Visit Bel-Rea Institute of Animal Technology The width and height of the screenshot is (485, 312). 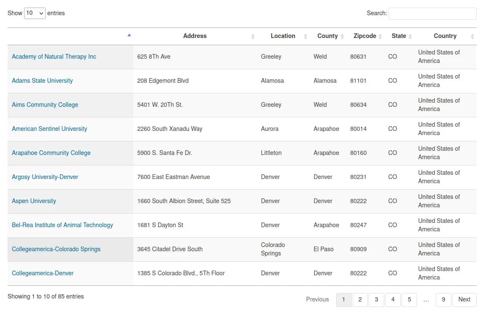62,225
